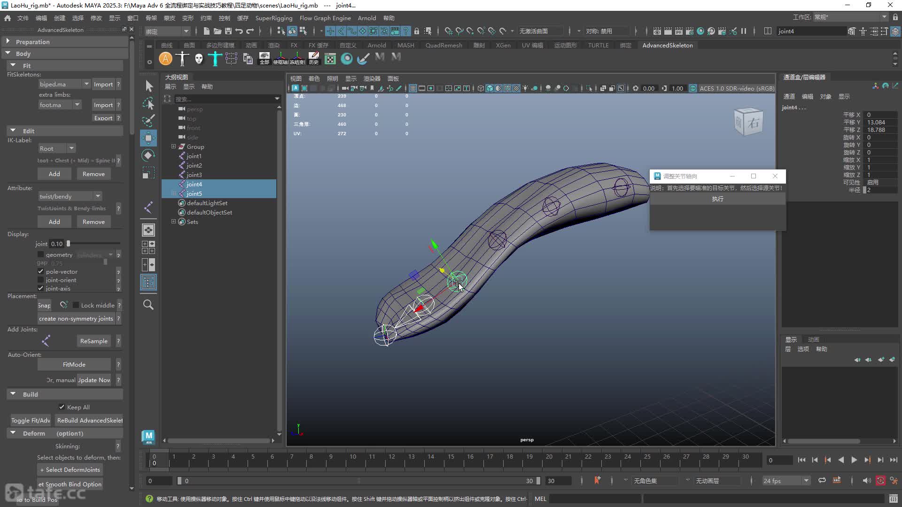Select the arrow Select tool in toolbox
This screenshot has width=902, height=507.
tap(148, 86)
